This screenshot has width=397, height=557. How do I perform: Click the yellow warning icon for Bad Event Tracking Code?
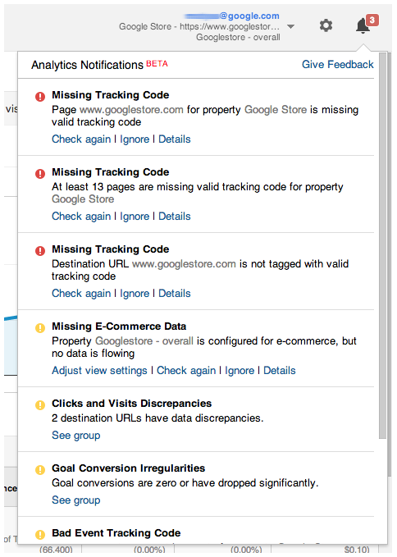pos(40,534)
